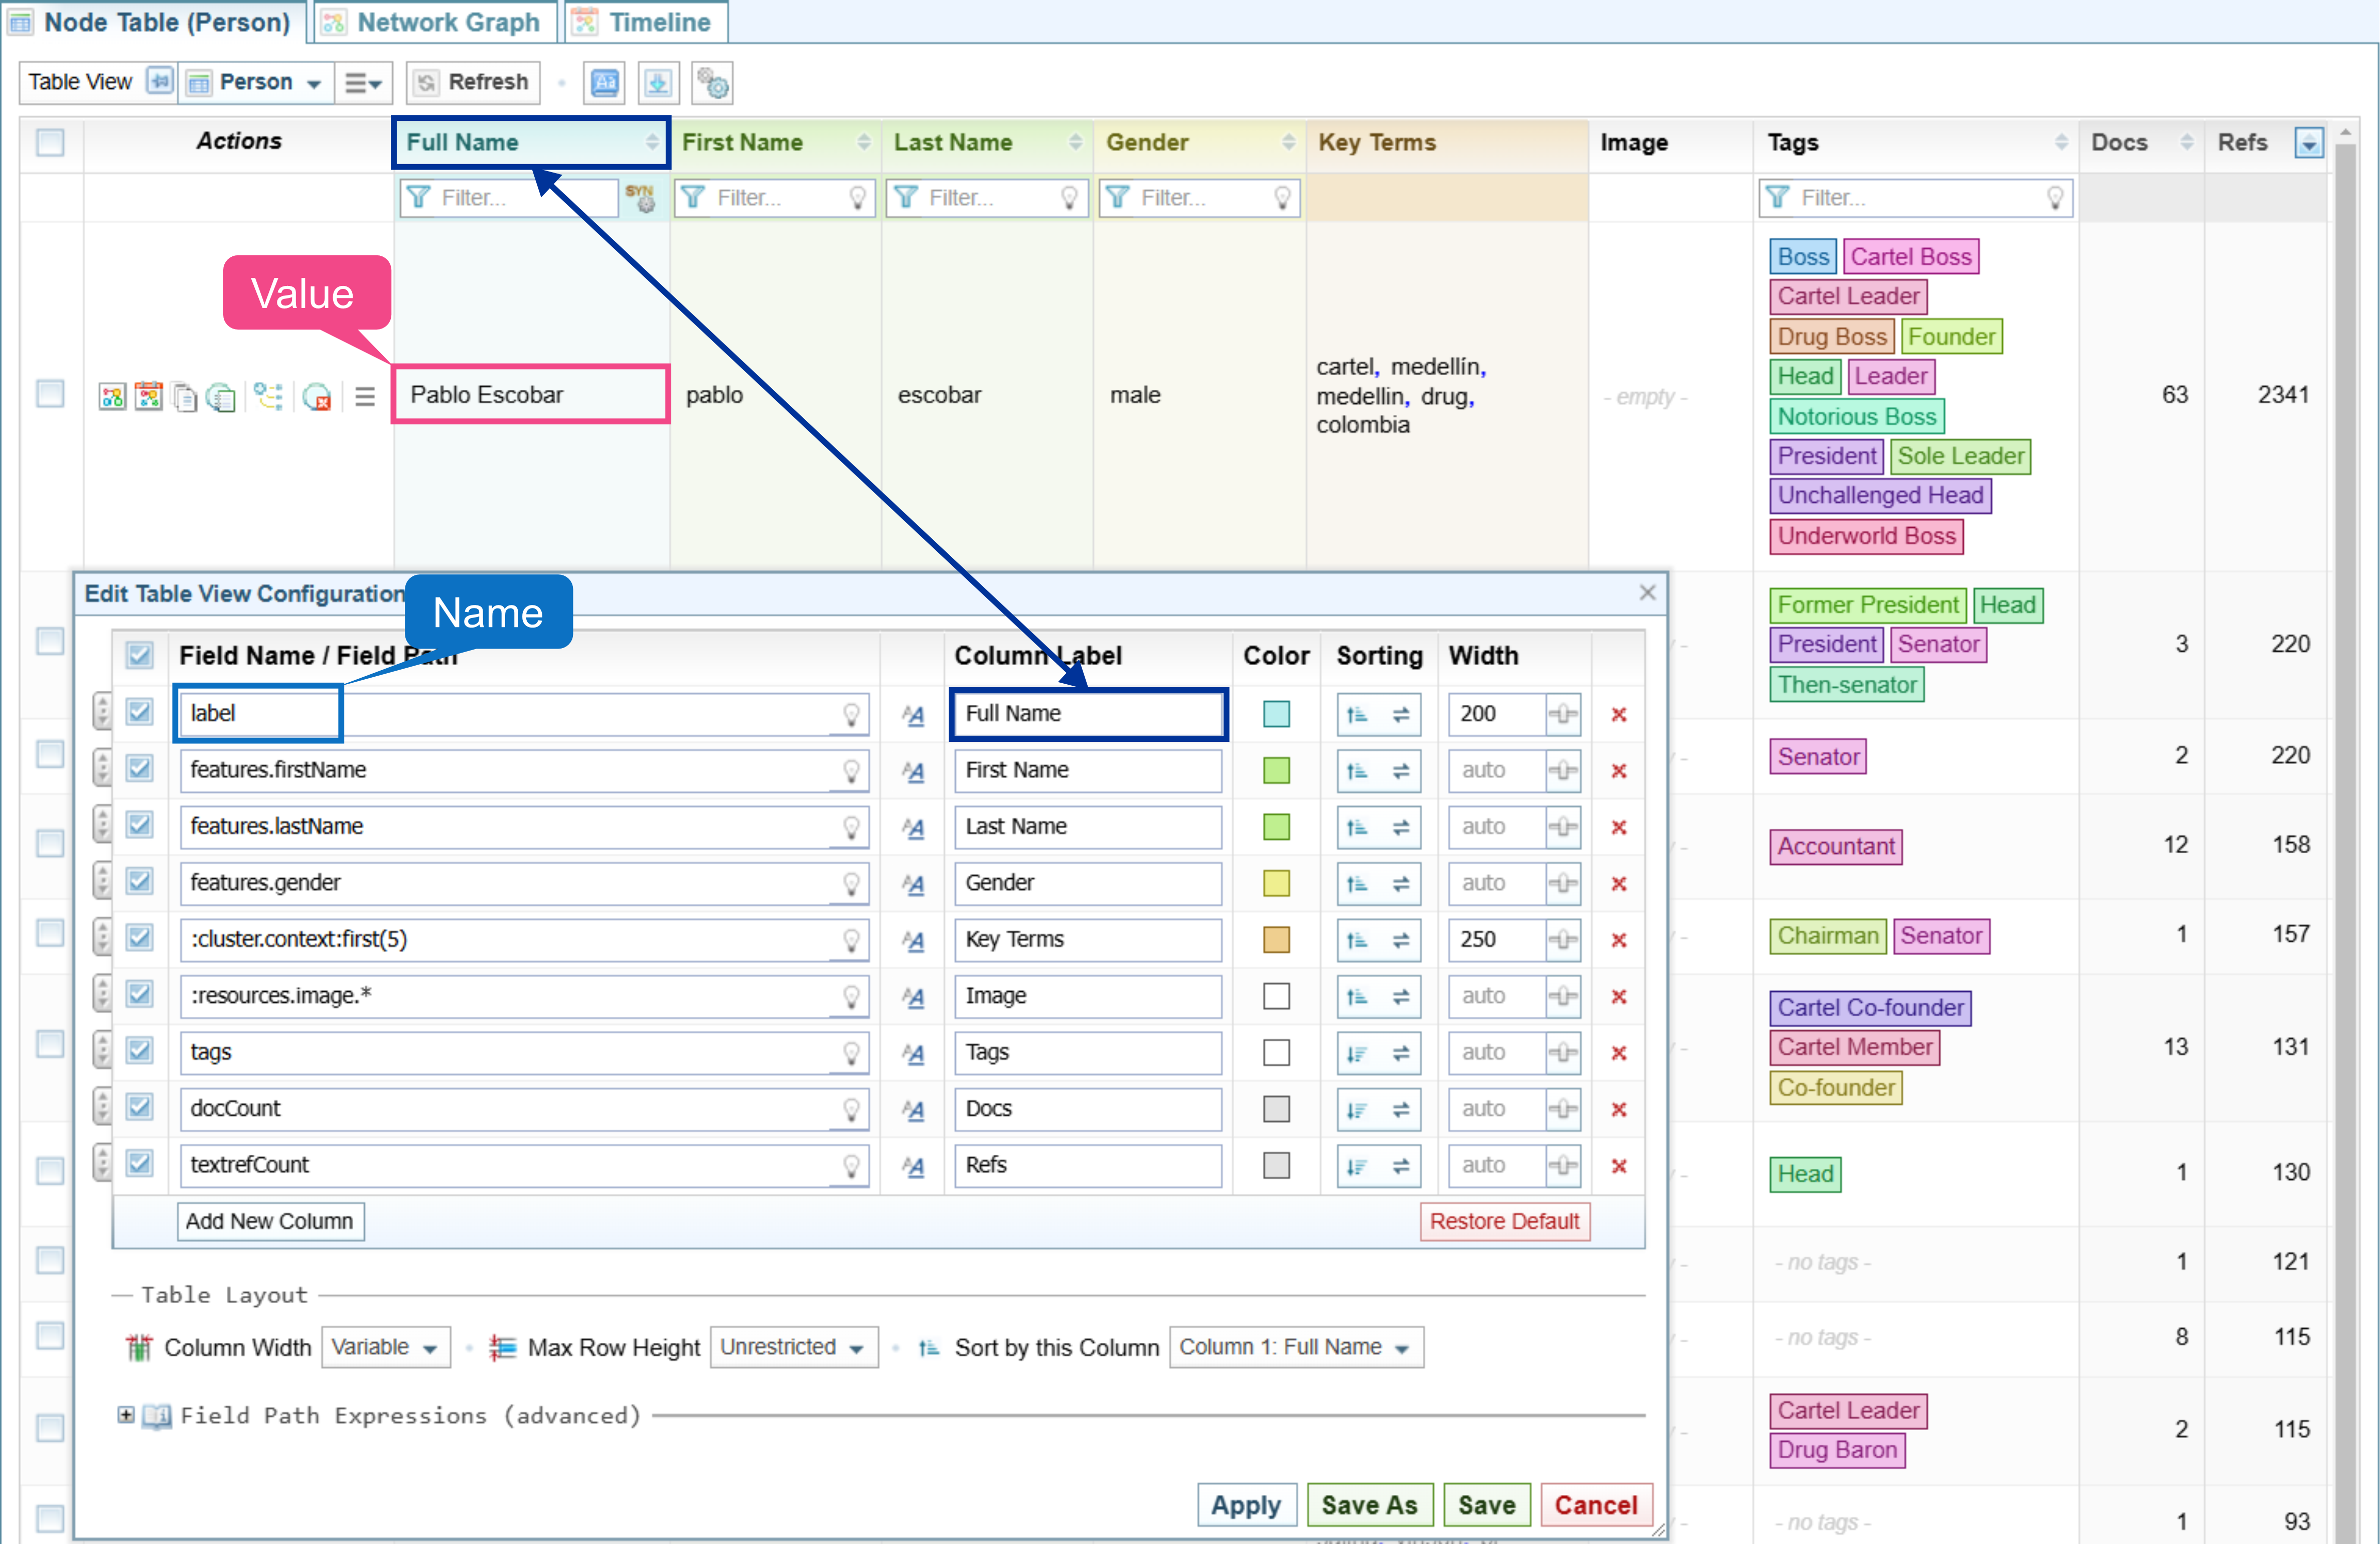Viewport: 2380px width, 1544px height.
Task: Uncheck the features.firstName column checkbox
Action: 140,769
